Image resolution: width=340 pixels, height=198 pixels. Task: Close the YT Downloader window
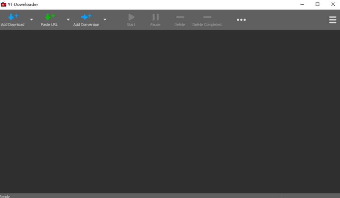point(333,4)
